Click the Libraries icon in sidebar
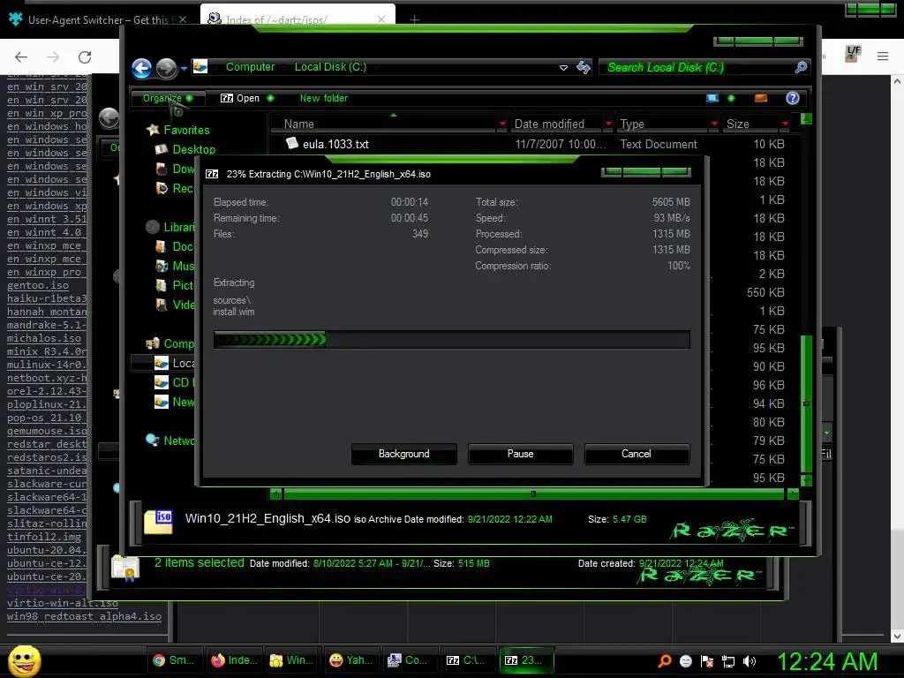This screenshot has width=904, height=678. click(x=153, y=227)
